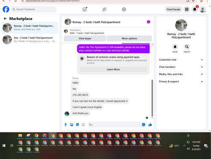Open conversation information purple icon

[149, 22]
